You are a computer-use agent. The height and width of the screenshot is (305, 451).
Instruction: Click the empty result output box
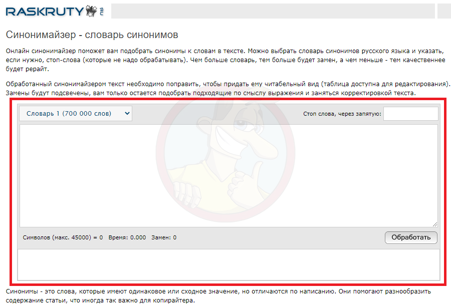click(229, 265)
